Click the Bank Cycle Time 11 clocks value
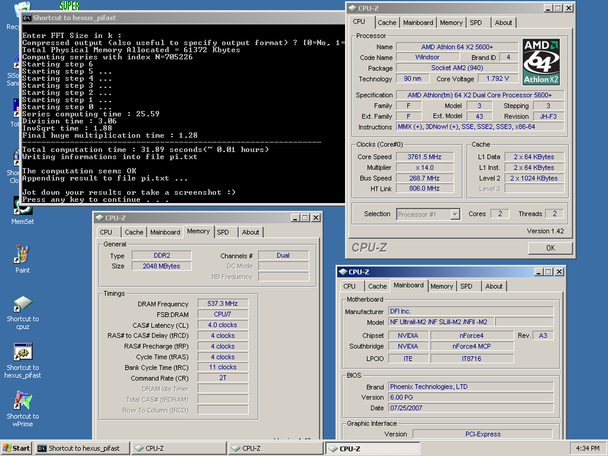This screenshot has width=608, height=456. (x=223, y=367)
